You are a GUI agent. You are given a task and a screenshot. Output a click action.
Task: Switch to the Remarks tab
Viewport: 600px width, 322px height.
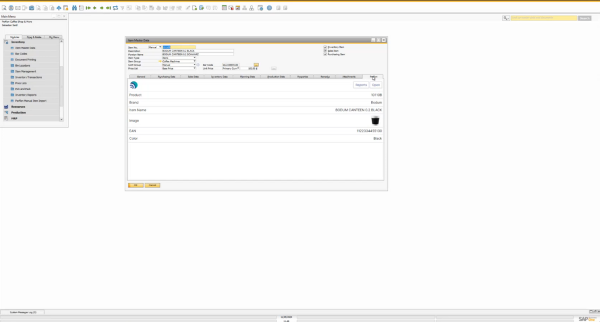(x=325, y=77)
